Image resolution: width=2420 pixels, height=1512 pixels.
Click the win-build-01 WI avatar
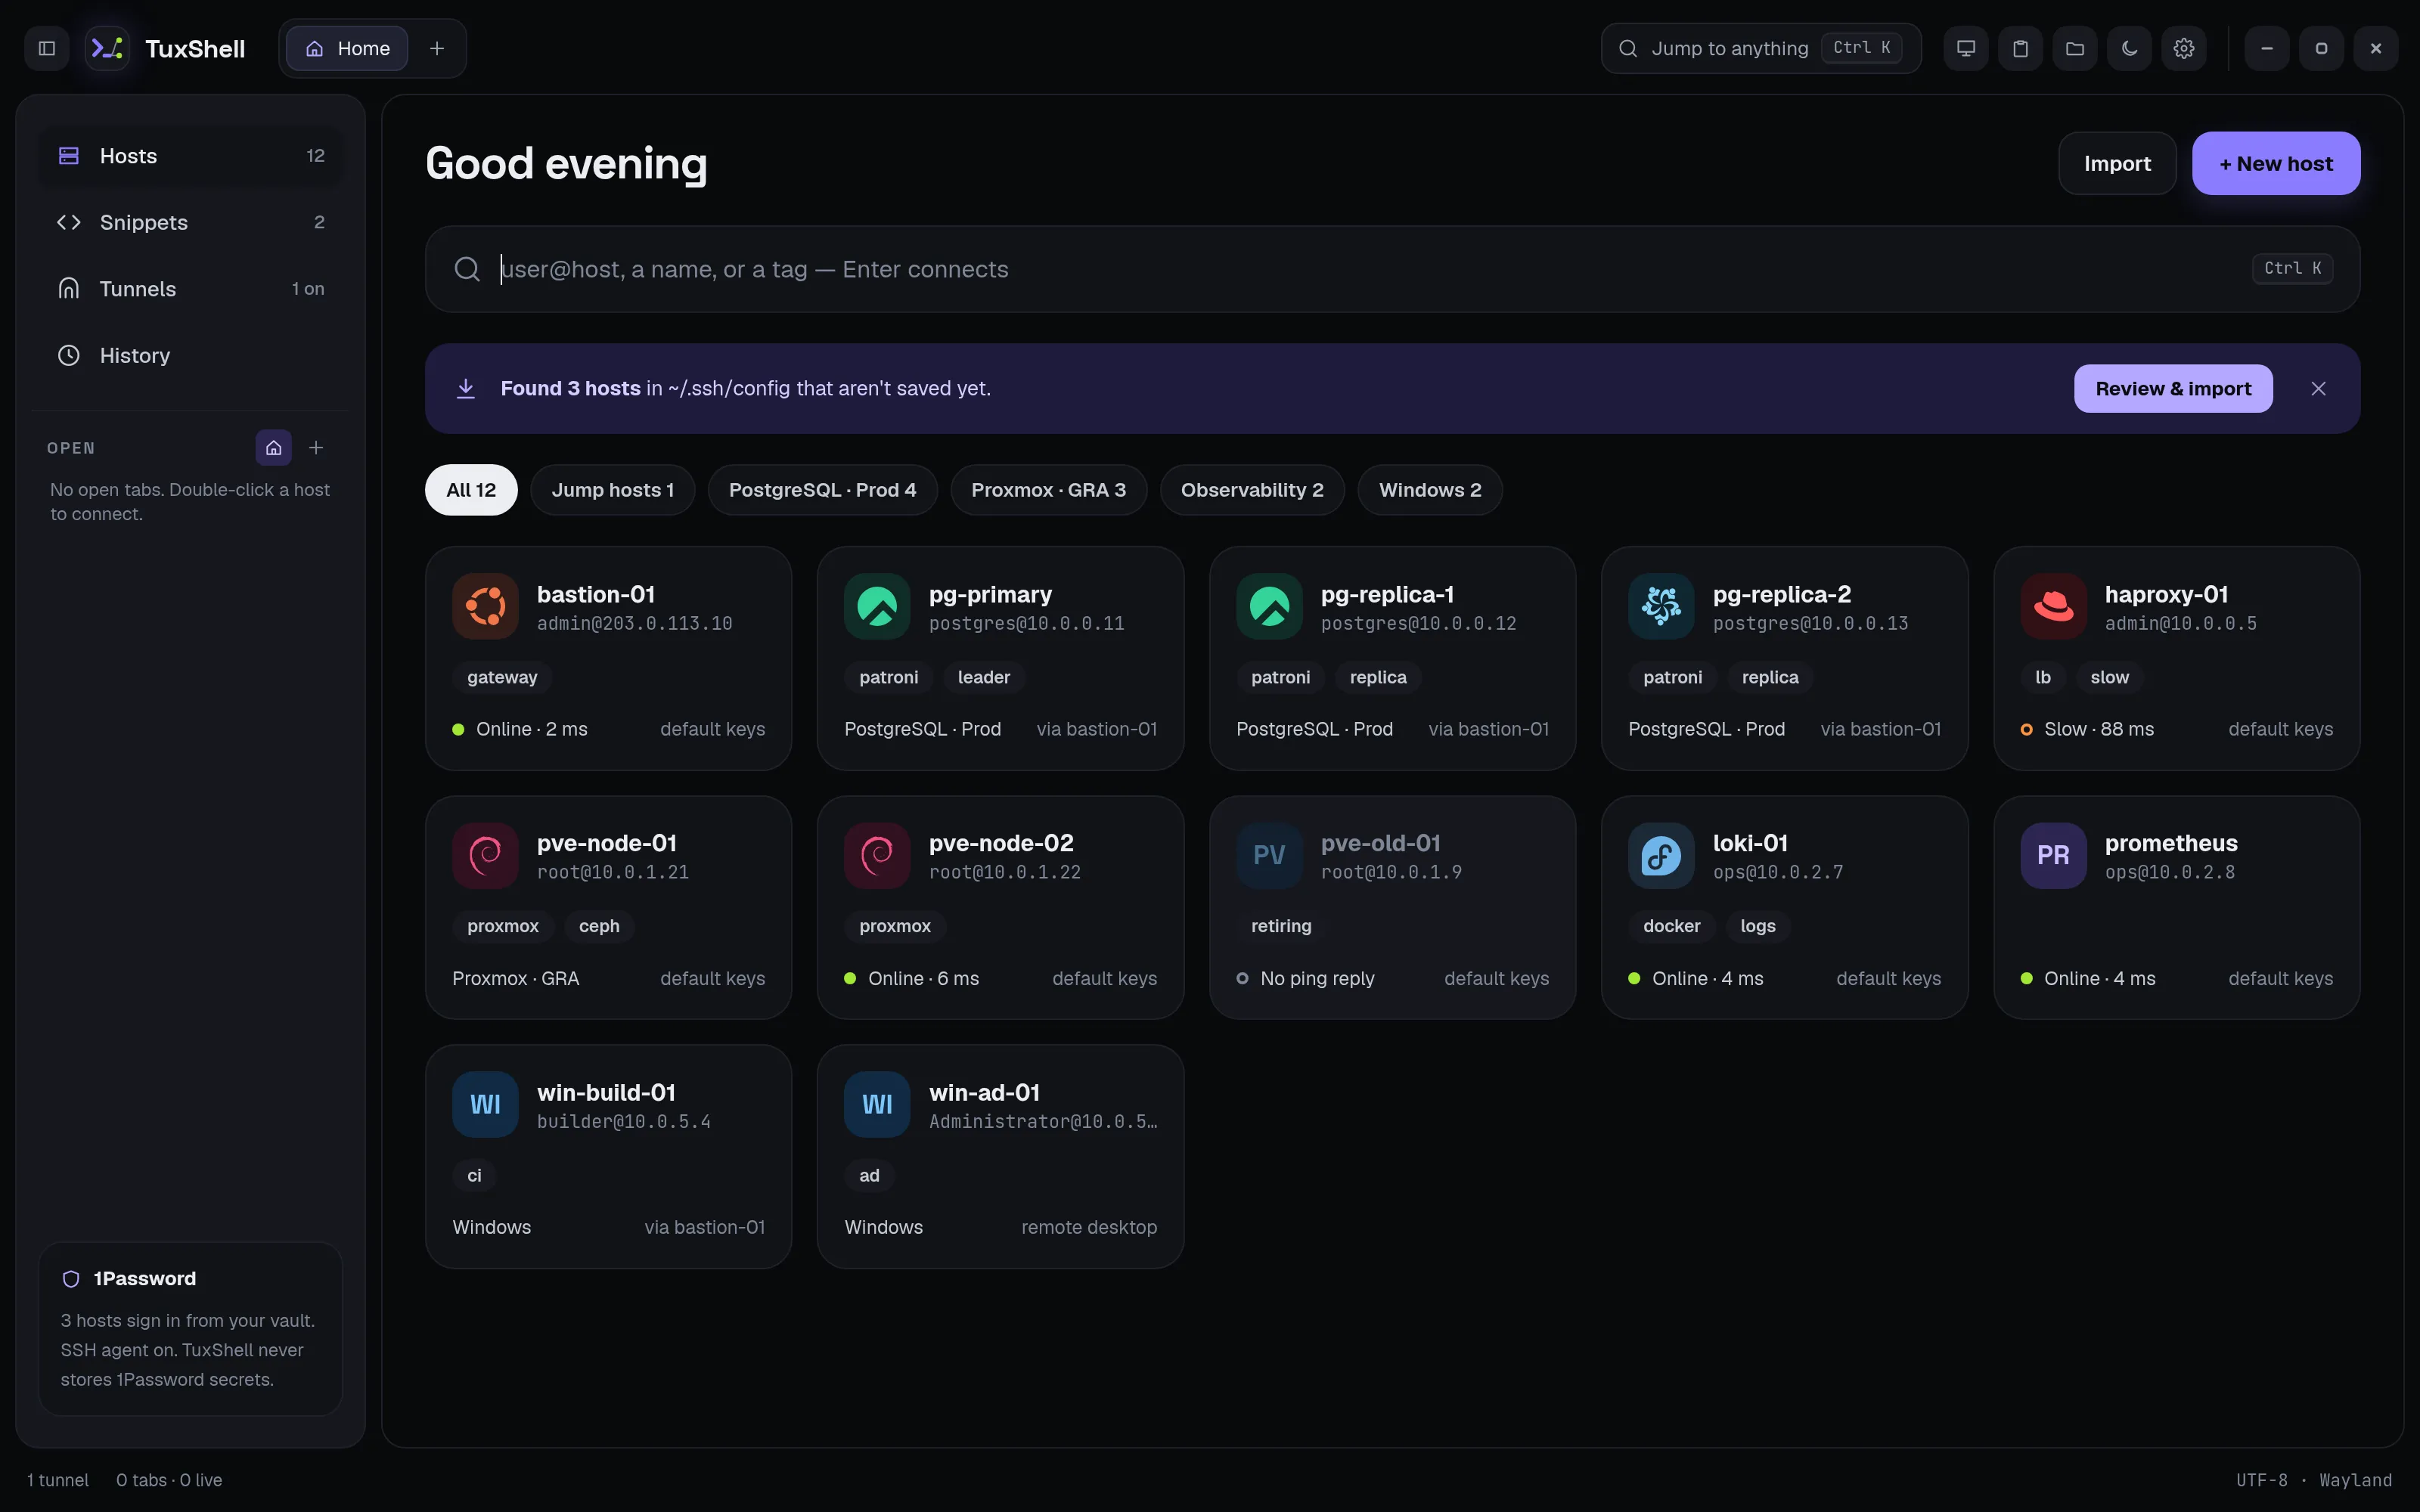pos(485,1104)
